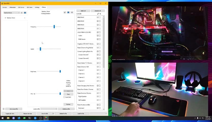The height and width of the screenshot is (122, 212).
Task: Click the reverse header icon above controller list
Action: [x=100, y=14]
